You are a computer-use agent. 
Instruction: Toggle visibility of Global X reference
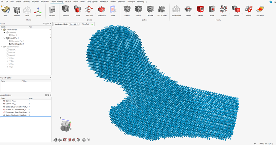(8, 49)
